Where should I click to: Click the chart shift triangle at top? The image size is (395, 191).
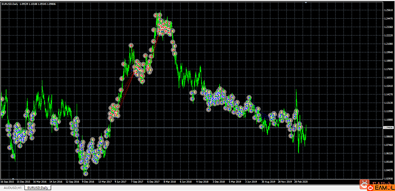coord(306,2)
